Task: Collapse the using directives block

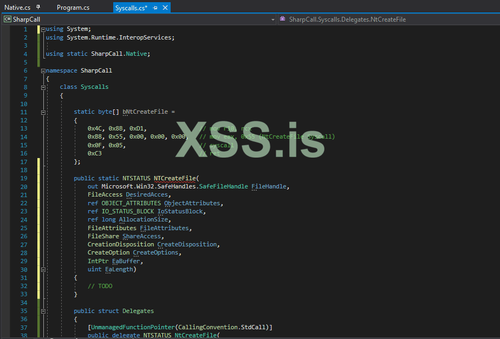Action: point(43,29)
